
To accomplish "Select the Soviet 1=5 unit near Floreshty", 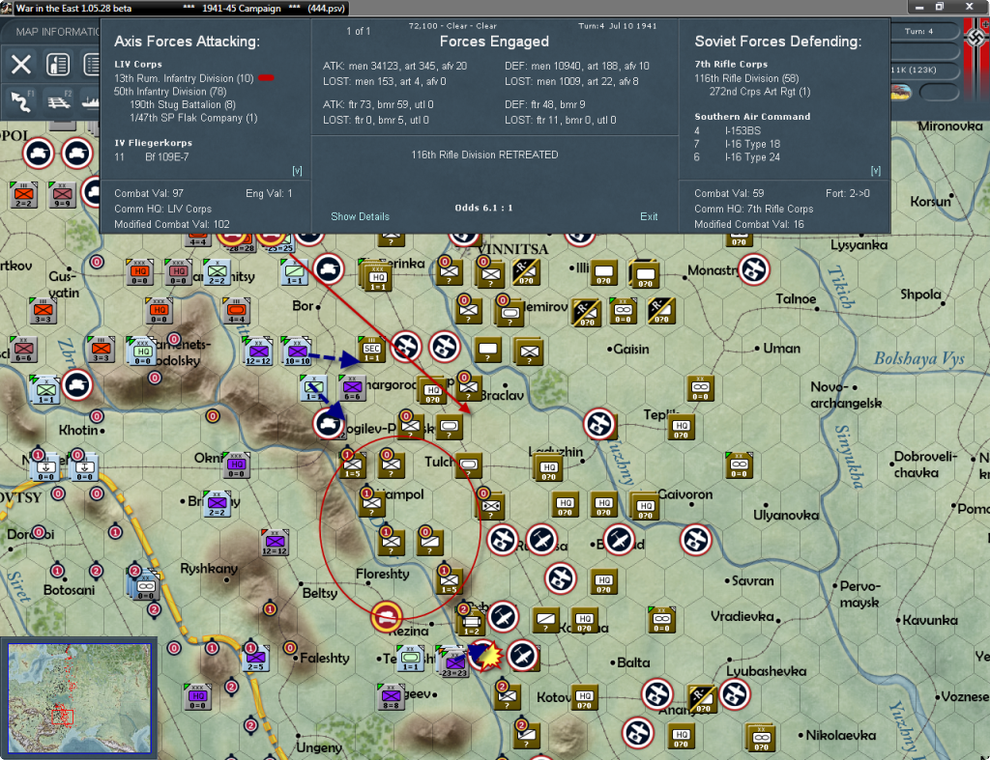I will pos(449,580).
